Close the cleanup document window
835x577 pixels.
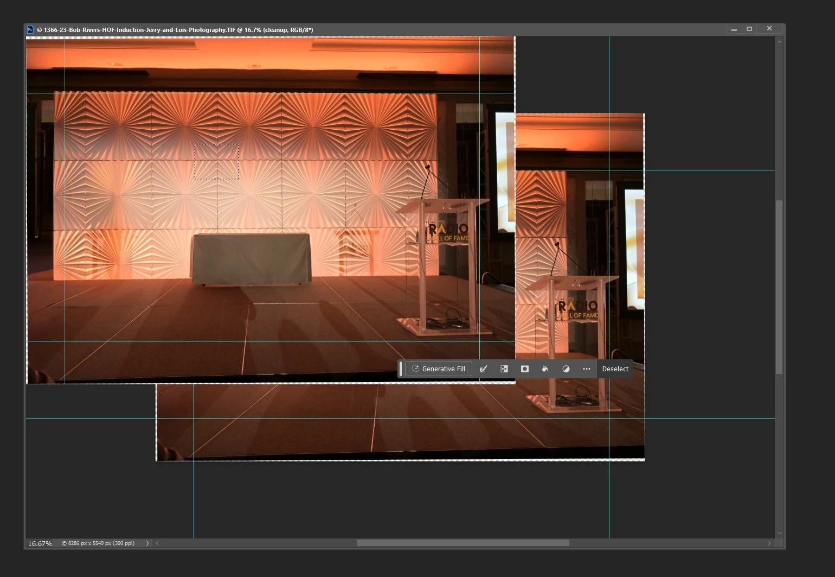pos(769,29)
